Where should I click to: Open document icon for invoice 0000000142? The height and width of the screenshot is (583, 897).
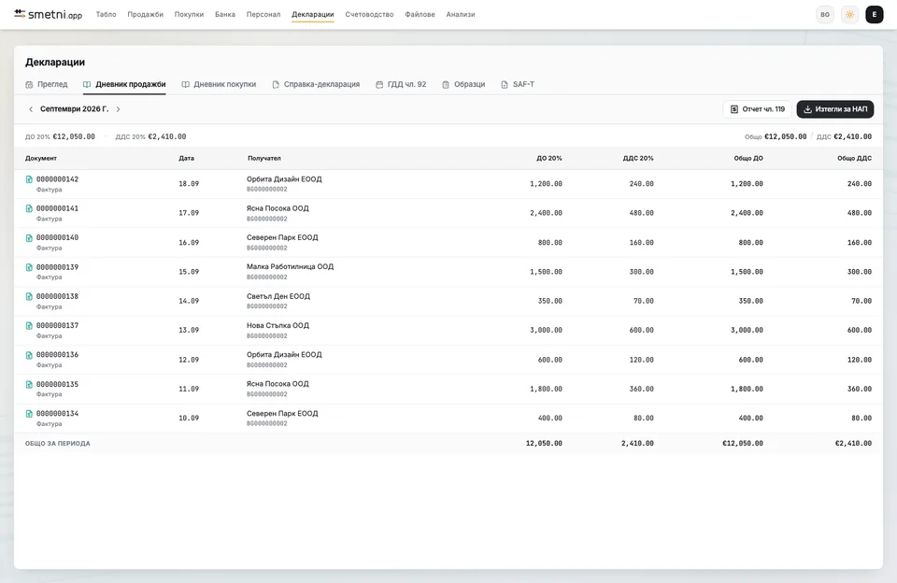coord(29,179)
